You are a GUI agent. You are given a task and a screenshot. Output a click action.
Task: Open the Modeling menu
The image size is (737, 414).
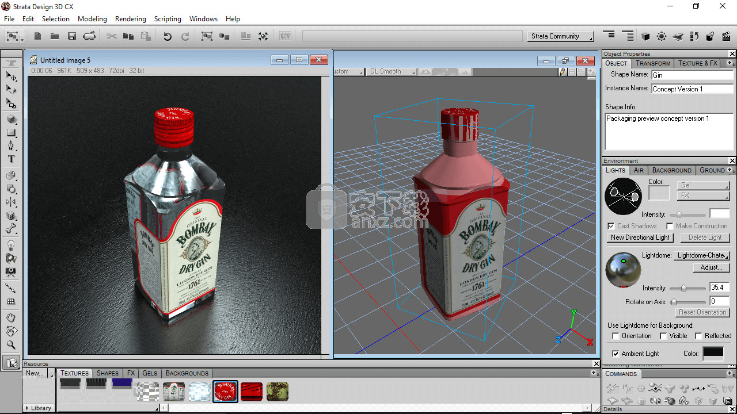[x=92, y=19]
